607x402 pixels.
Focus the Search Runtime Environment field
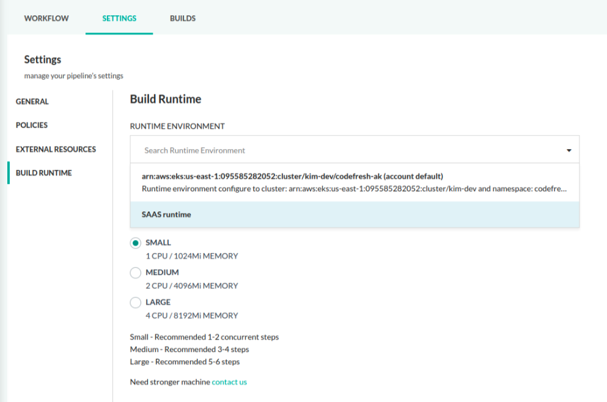tap(342, 150)
